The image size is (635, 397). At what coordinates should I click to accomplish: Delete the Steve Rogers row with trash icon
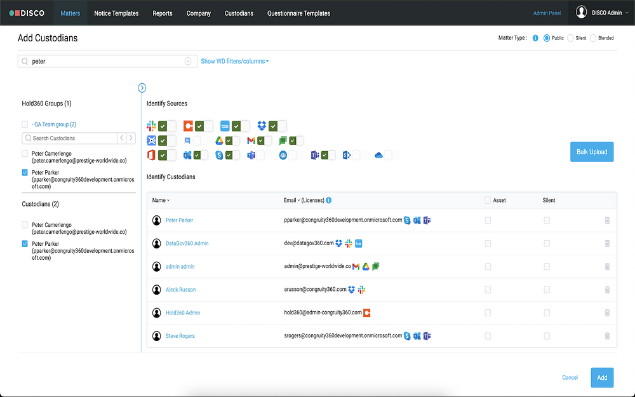pos(607,336)
